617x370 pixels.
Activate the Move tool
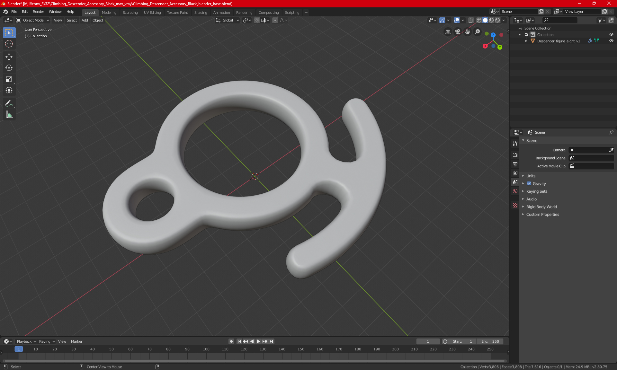point(9,57)
